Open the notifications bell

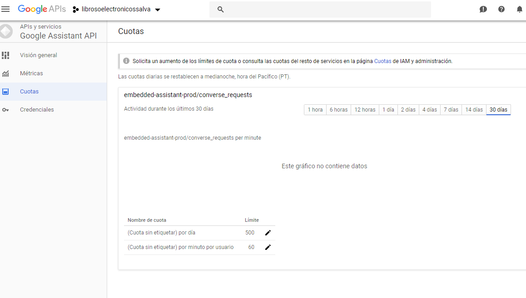click(x=519, y=9)
